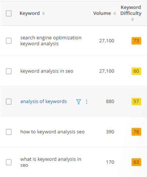The height and width of the screenshot is (177, 147).
Task: Click the orange 78 difficulty badge
Action: tap(136, 132)
